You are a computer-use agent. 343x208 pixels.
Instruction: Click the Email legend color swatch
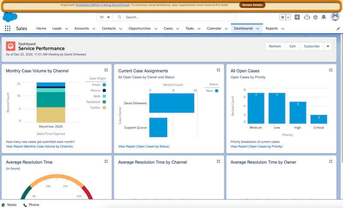[x=104, y=85]
